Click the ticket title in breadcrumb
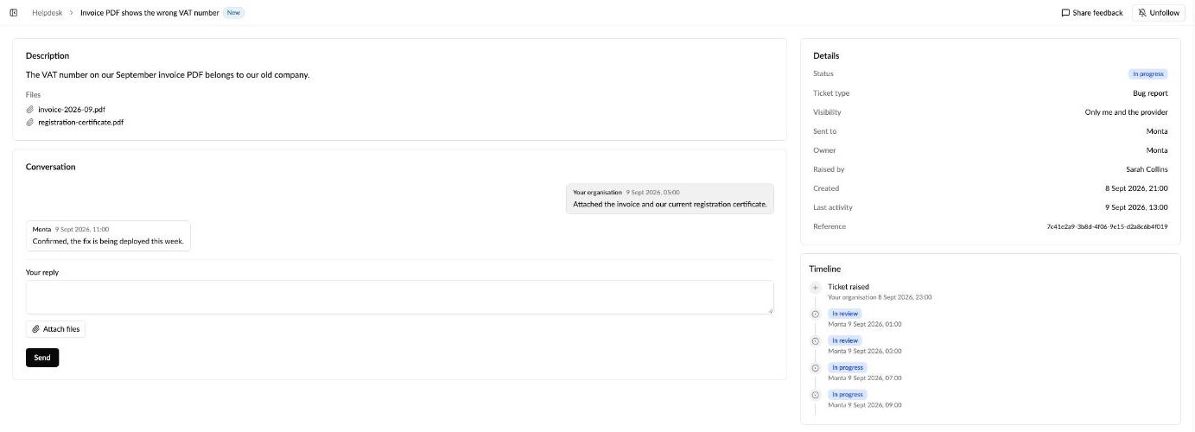Image resolution: width=1195 pixels, height=432 pixels. [149, 13]
